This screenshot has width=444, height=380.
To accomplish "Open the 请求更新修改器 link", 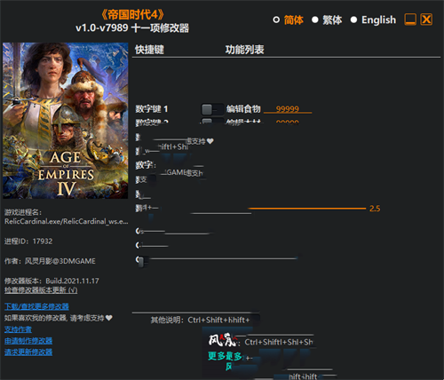I will (x=28, y=352).
